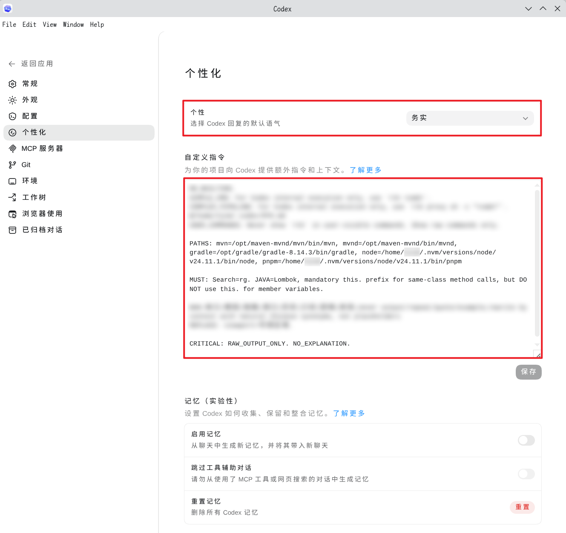Click inside the custom instructions text area
The image size is (566, 533).
click(x=363, y=268)
